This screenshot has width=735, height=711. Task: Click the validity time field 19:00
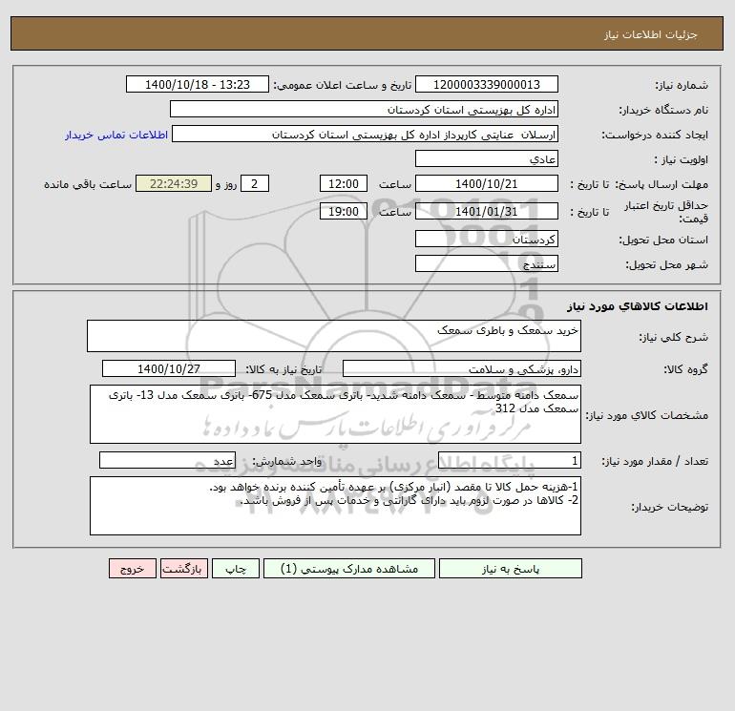[x=343, y=211]
